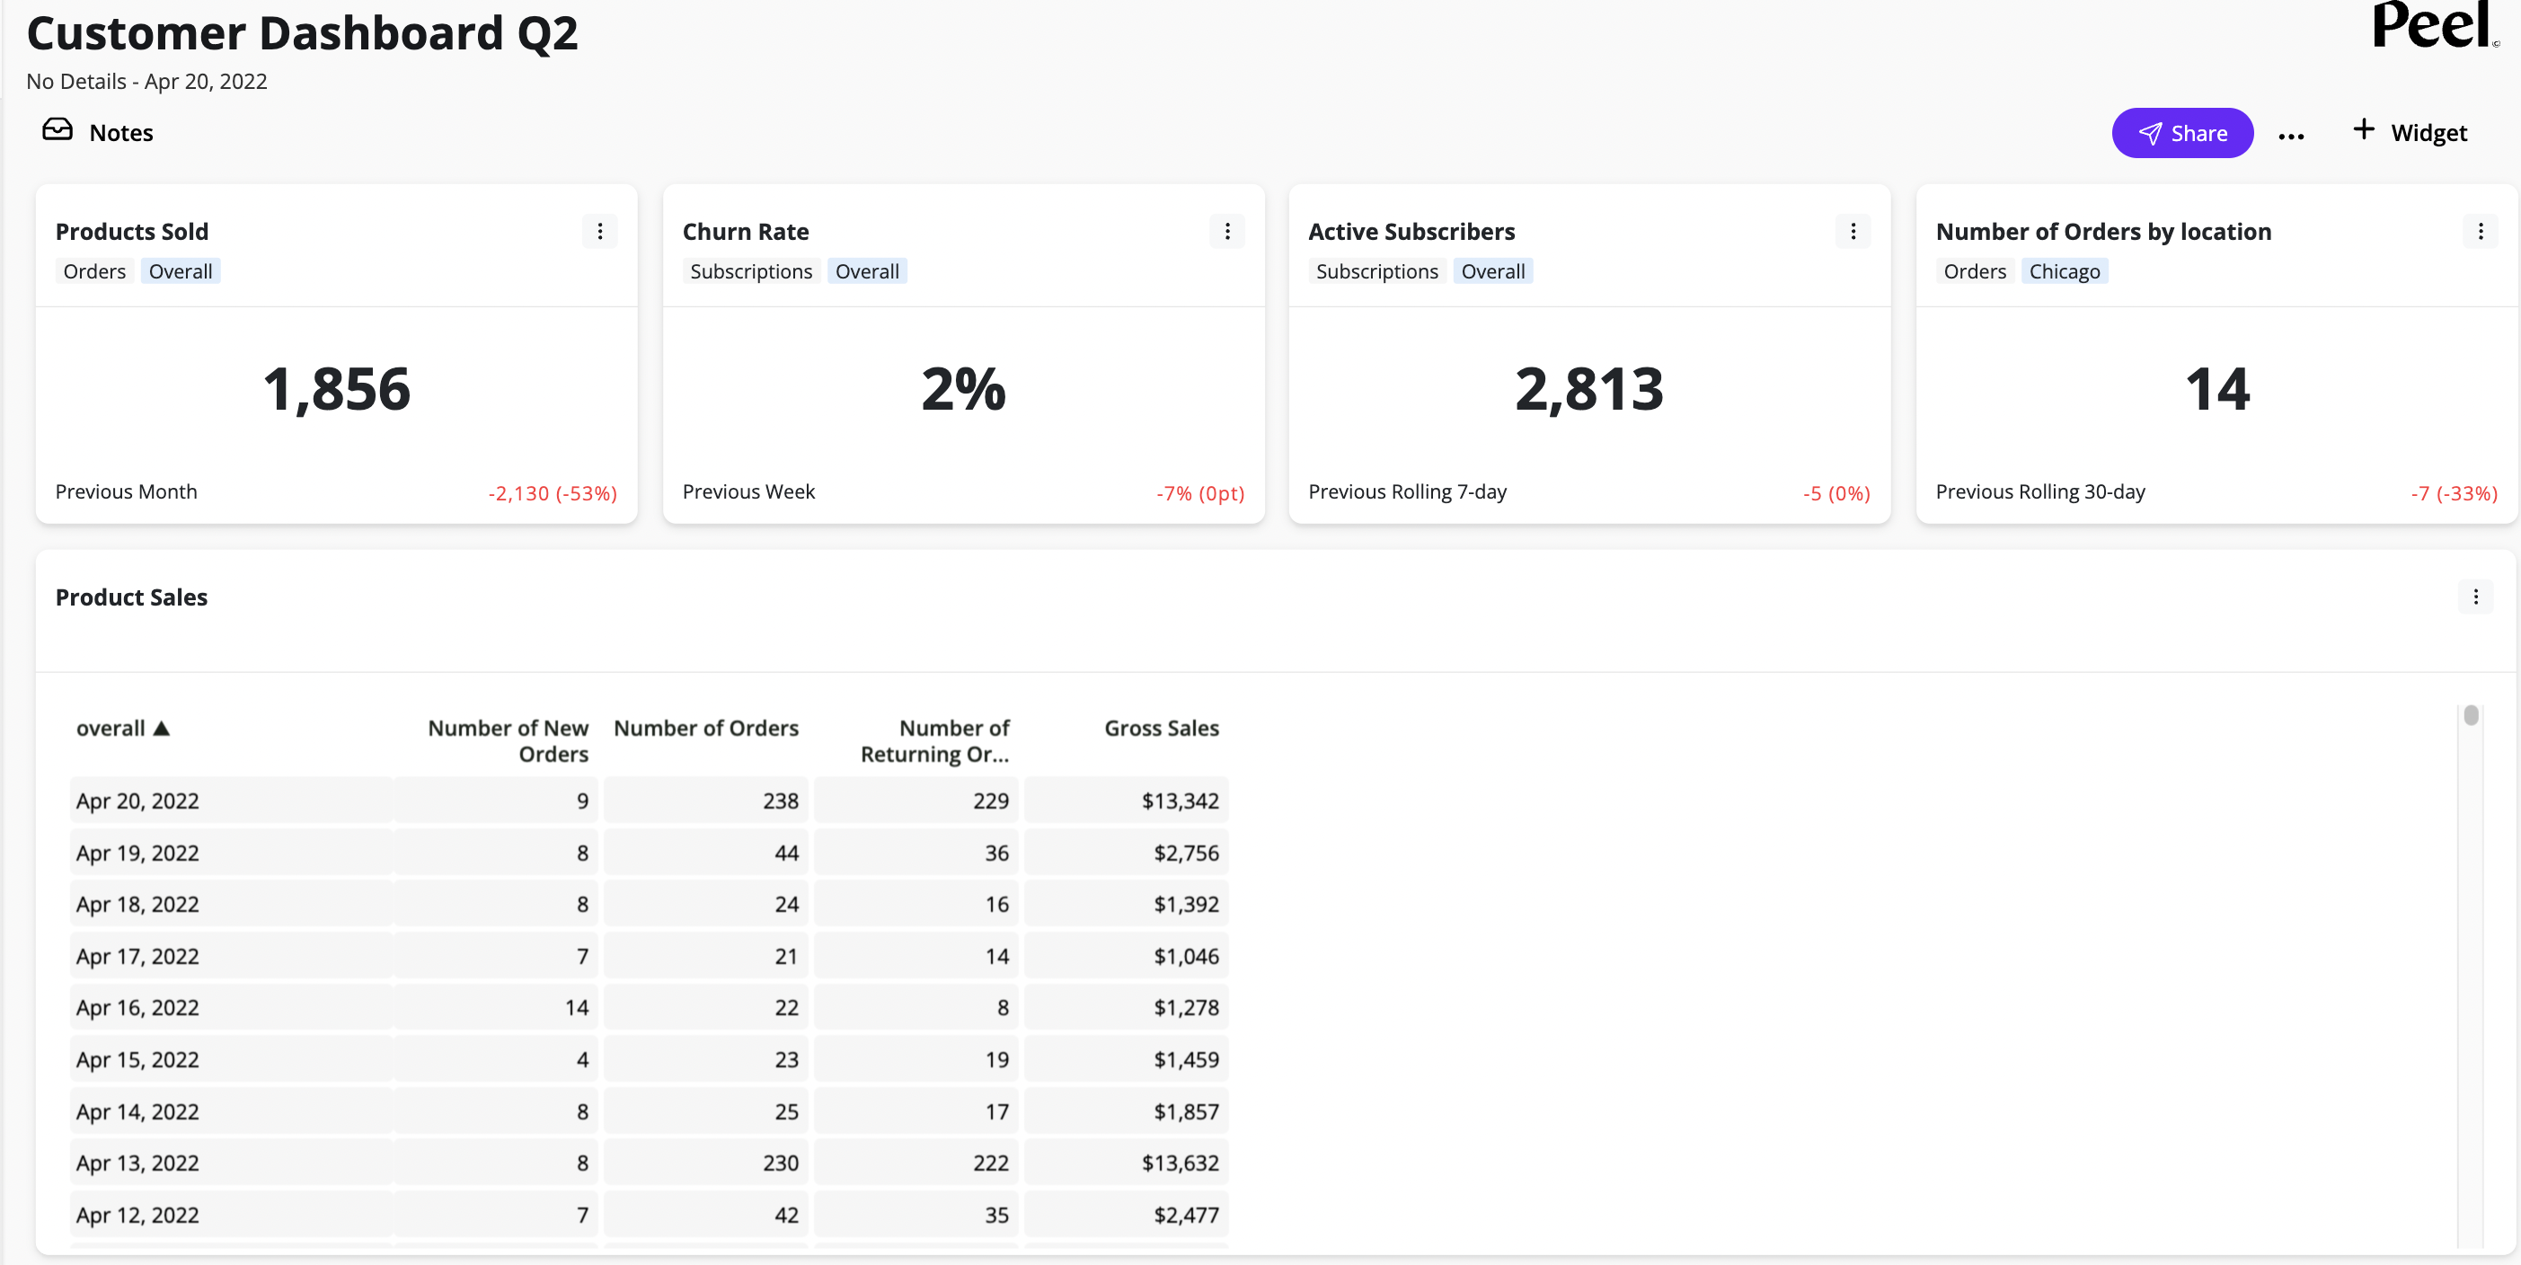Screen dimensions: 2521x1265
Task: Open Product Sales widget kebab menu
Action: pos(2475,597)
